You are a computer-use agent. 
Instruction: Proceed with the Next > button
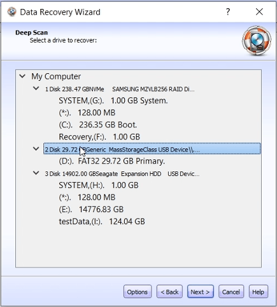200,292
